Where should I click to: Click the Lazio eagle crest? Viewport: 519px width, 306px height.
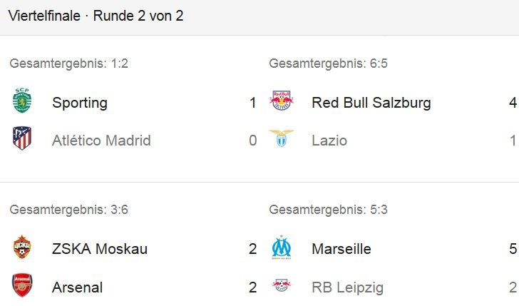click(282, 138)
